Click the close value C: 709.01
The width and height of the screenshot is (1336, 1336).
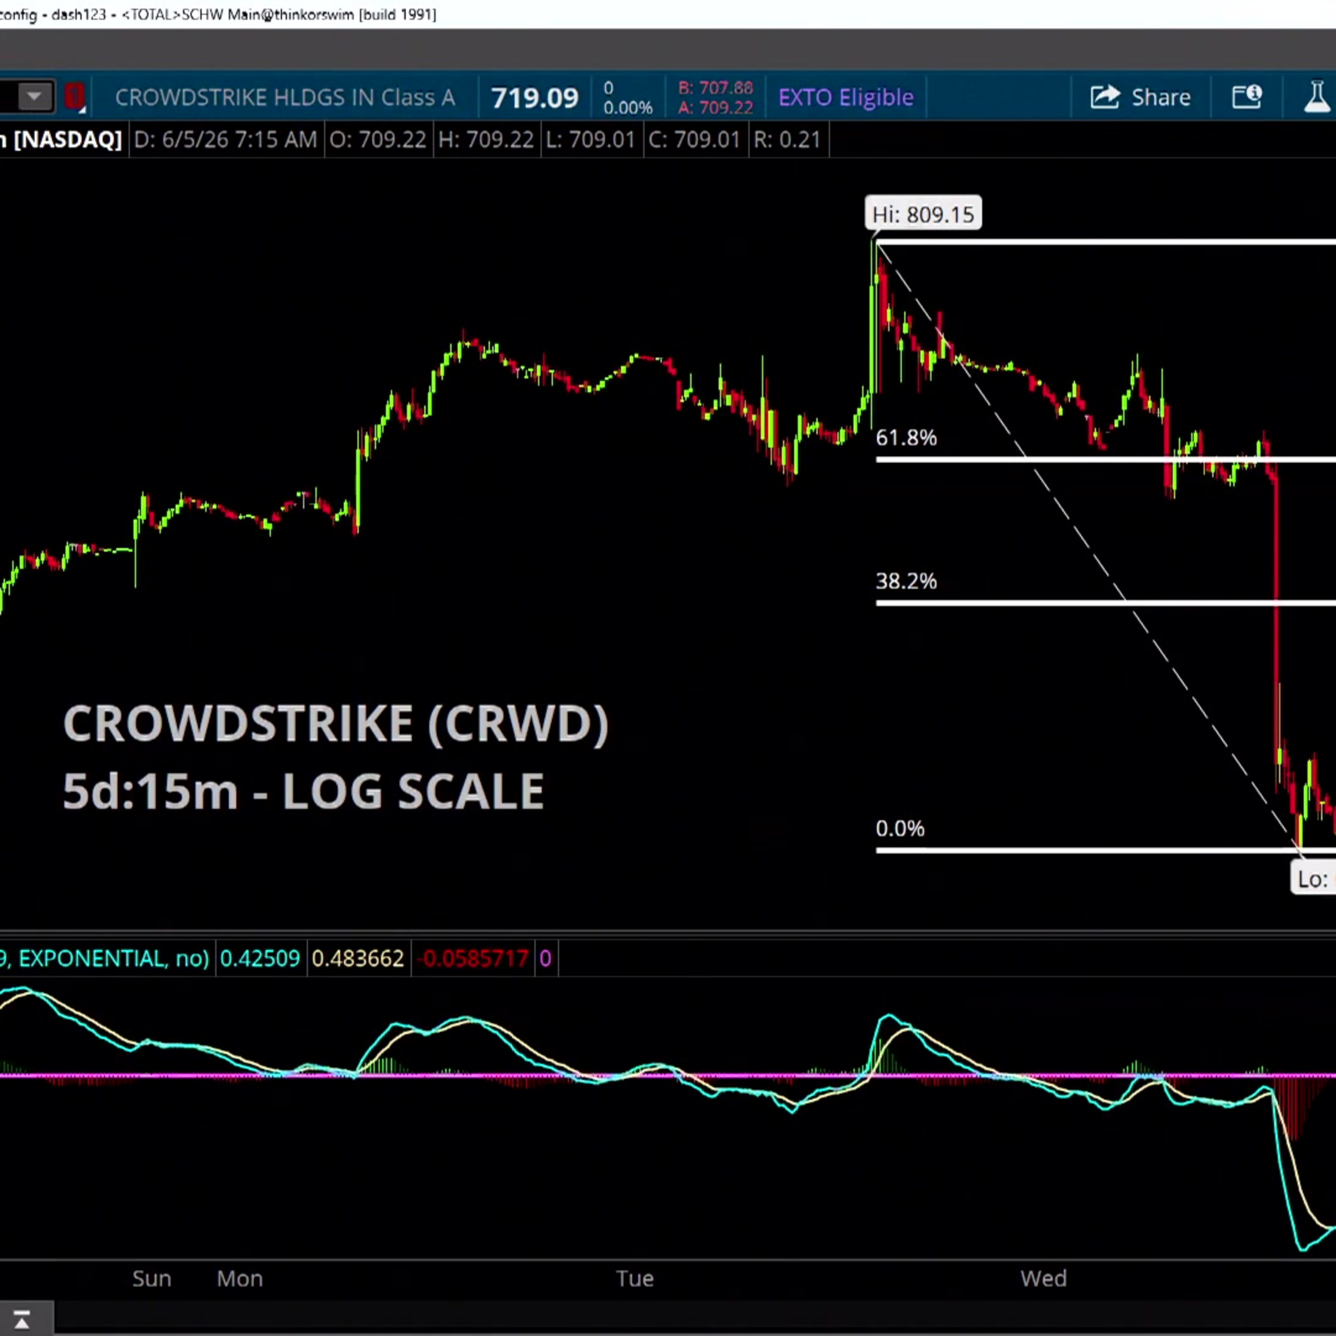coord(694,140)
